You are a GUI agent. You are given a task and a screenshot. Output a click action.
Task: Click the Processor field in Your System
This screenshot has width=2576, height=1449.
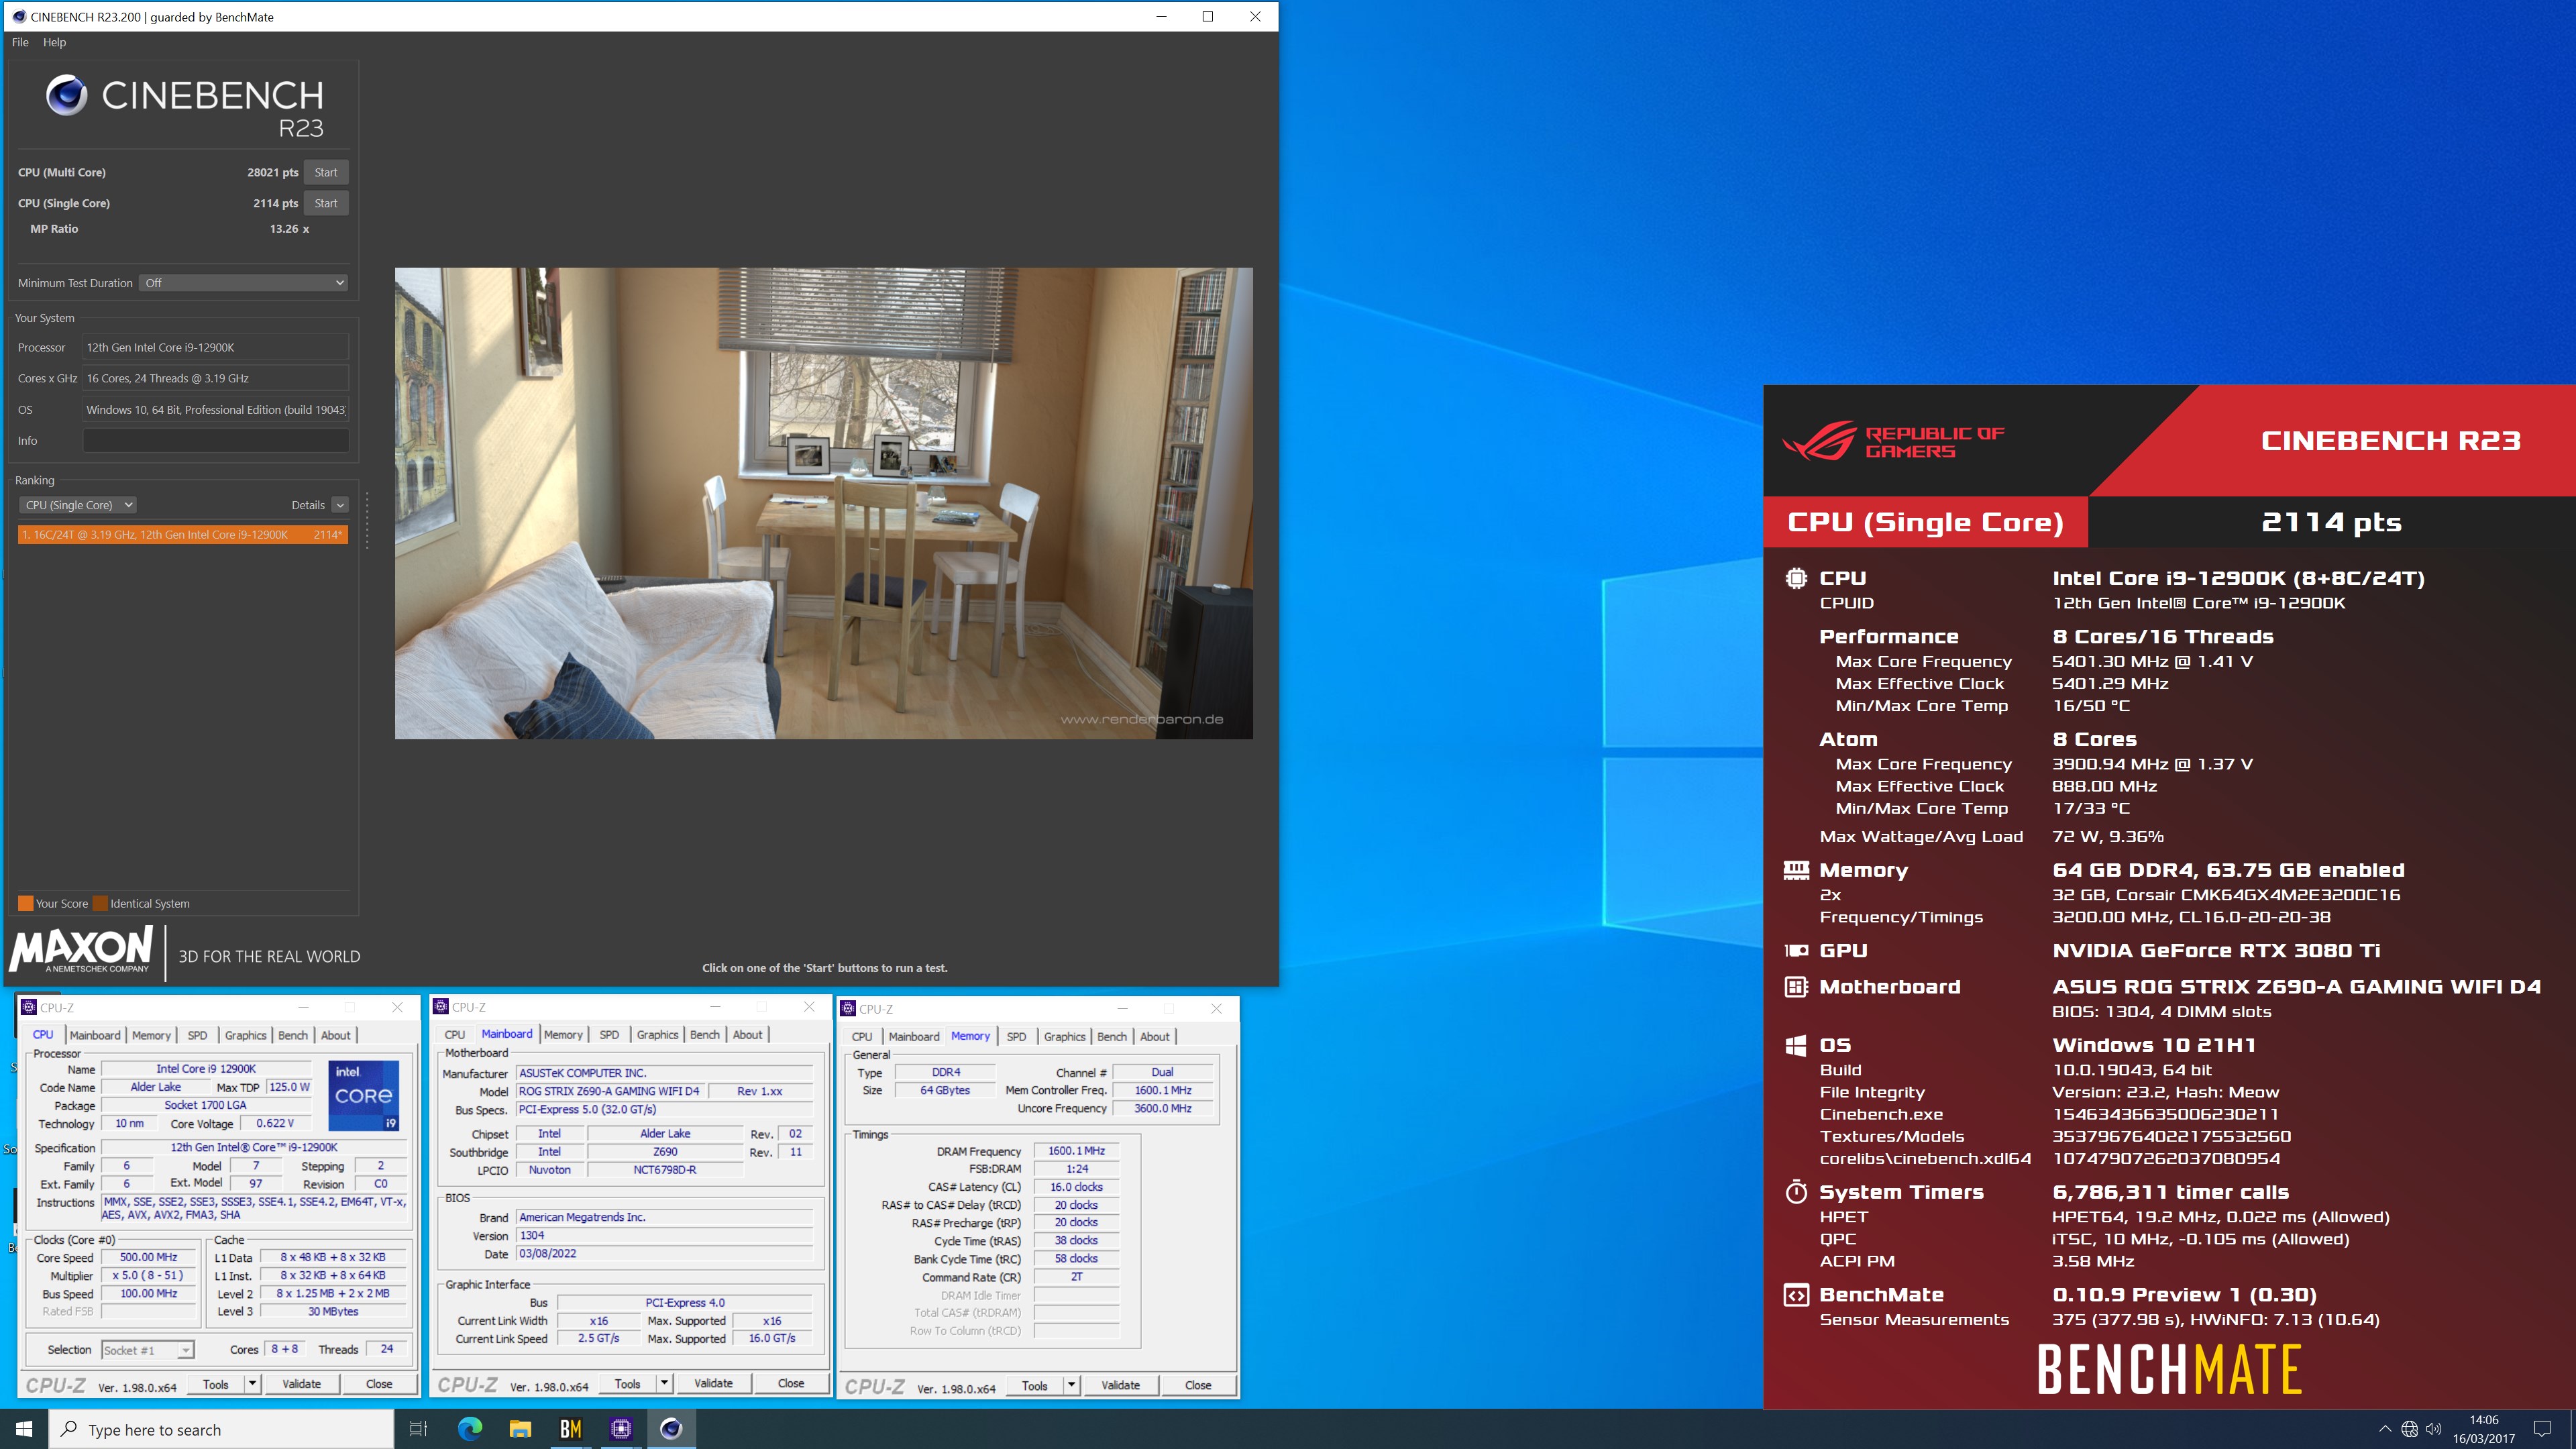[216, 348]
